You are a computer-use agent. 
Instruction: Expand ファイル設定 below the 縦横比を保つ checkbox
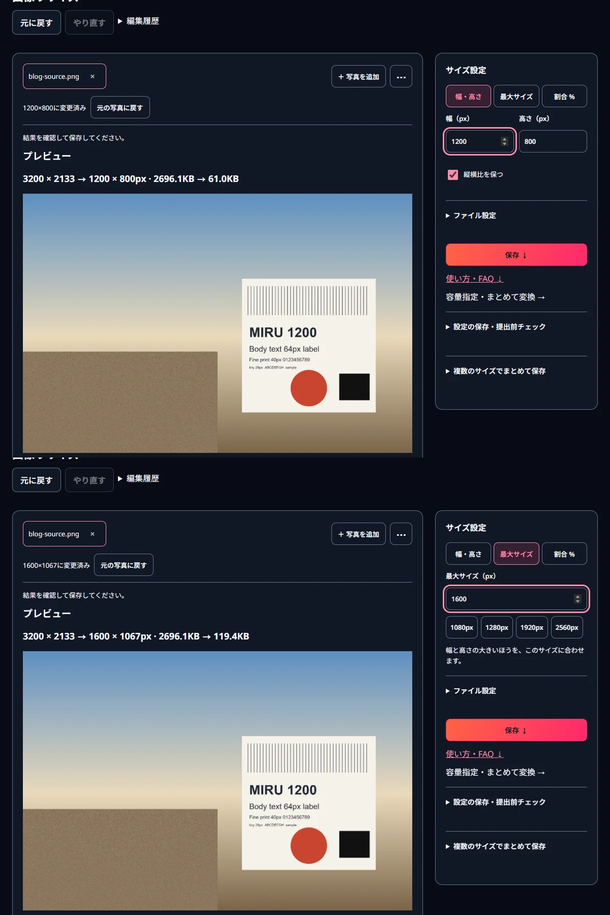(x=471, y=216)
